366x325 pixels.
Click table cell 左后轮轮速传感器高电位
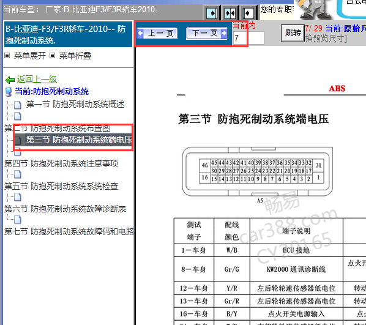296,301
